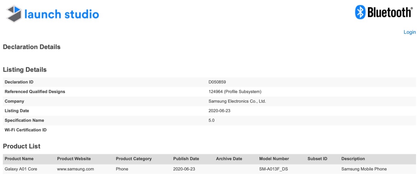Click the launch studio title text
Image resolution: width=420 pixels, height=179 pixels.
62,14
